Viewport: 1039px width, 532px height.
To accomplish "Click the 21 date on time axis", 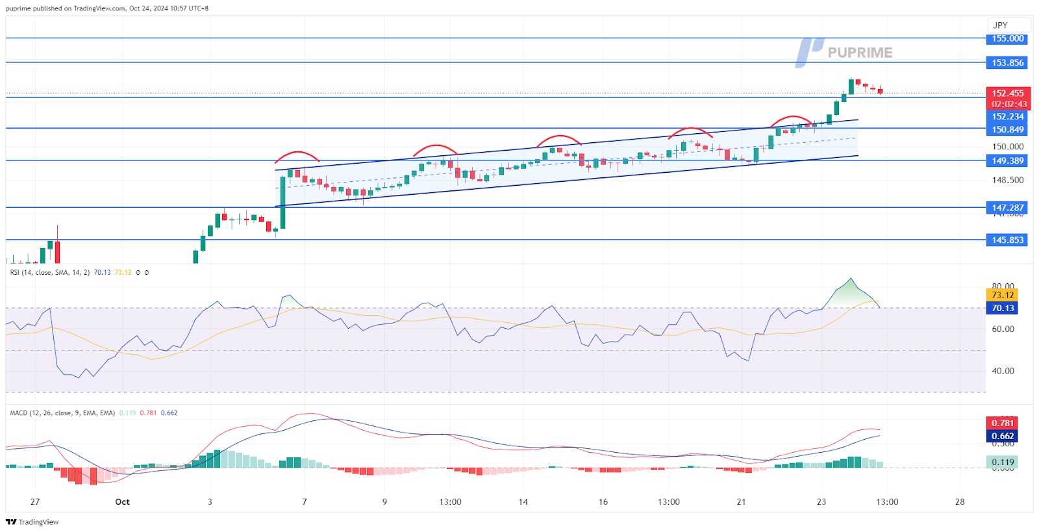I will click(742, 502).
